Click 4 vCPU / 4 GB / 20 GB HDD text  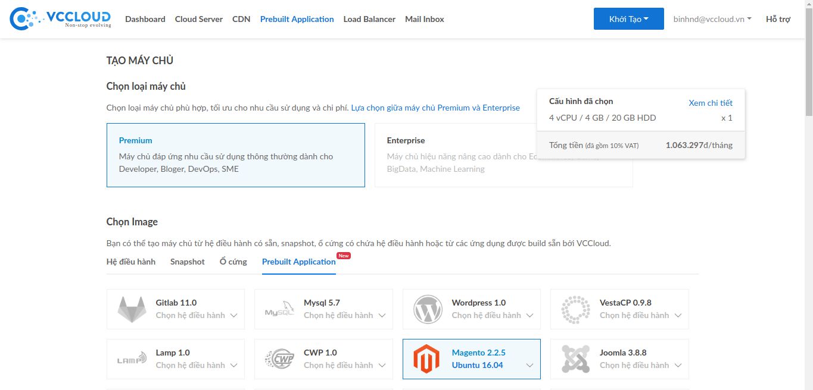[603, 118]
